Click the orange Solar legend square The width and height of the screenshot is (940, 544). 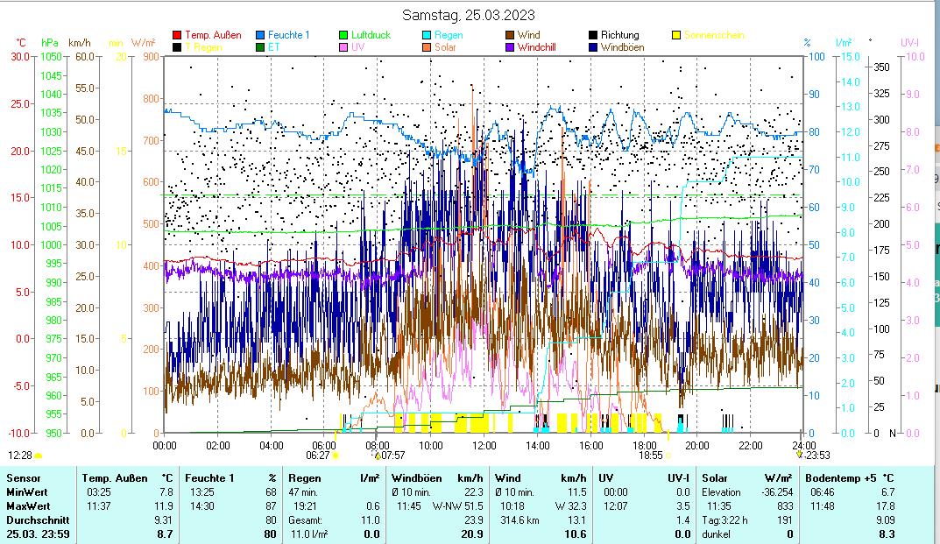[428, 47]
